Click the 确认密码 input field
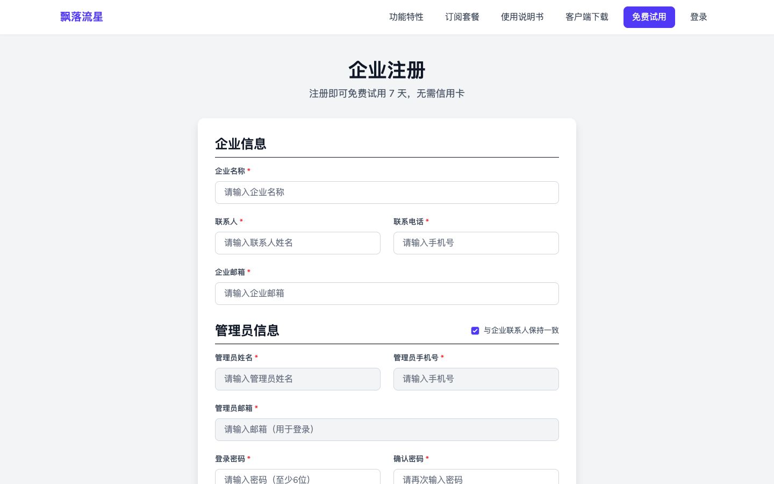The height and width of the screenshot is (484, 774). tap(476, 476)
